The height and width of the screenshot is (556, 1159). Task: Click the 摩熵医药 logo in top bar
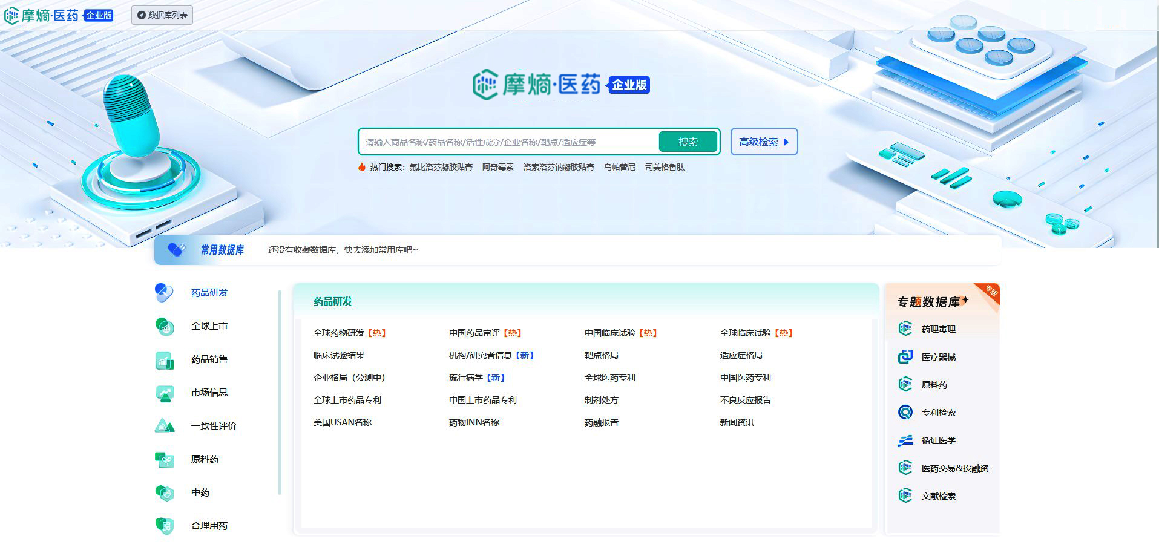pyautogui.click(x=59, y=15)
